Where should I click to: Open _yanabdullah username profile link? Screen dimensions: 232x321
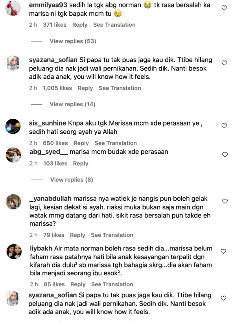tap(51, 199)
